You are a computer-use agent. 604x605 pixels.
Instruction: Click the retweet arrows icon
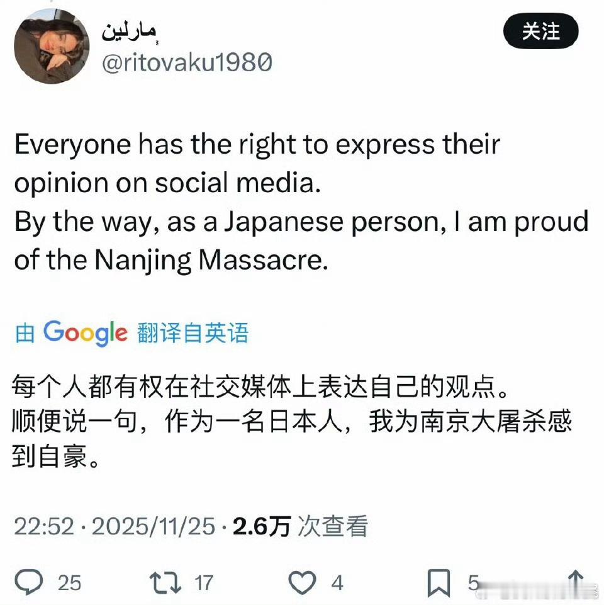pos(165,582)
